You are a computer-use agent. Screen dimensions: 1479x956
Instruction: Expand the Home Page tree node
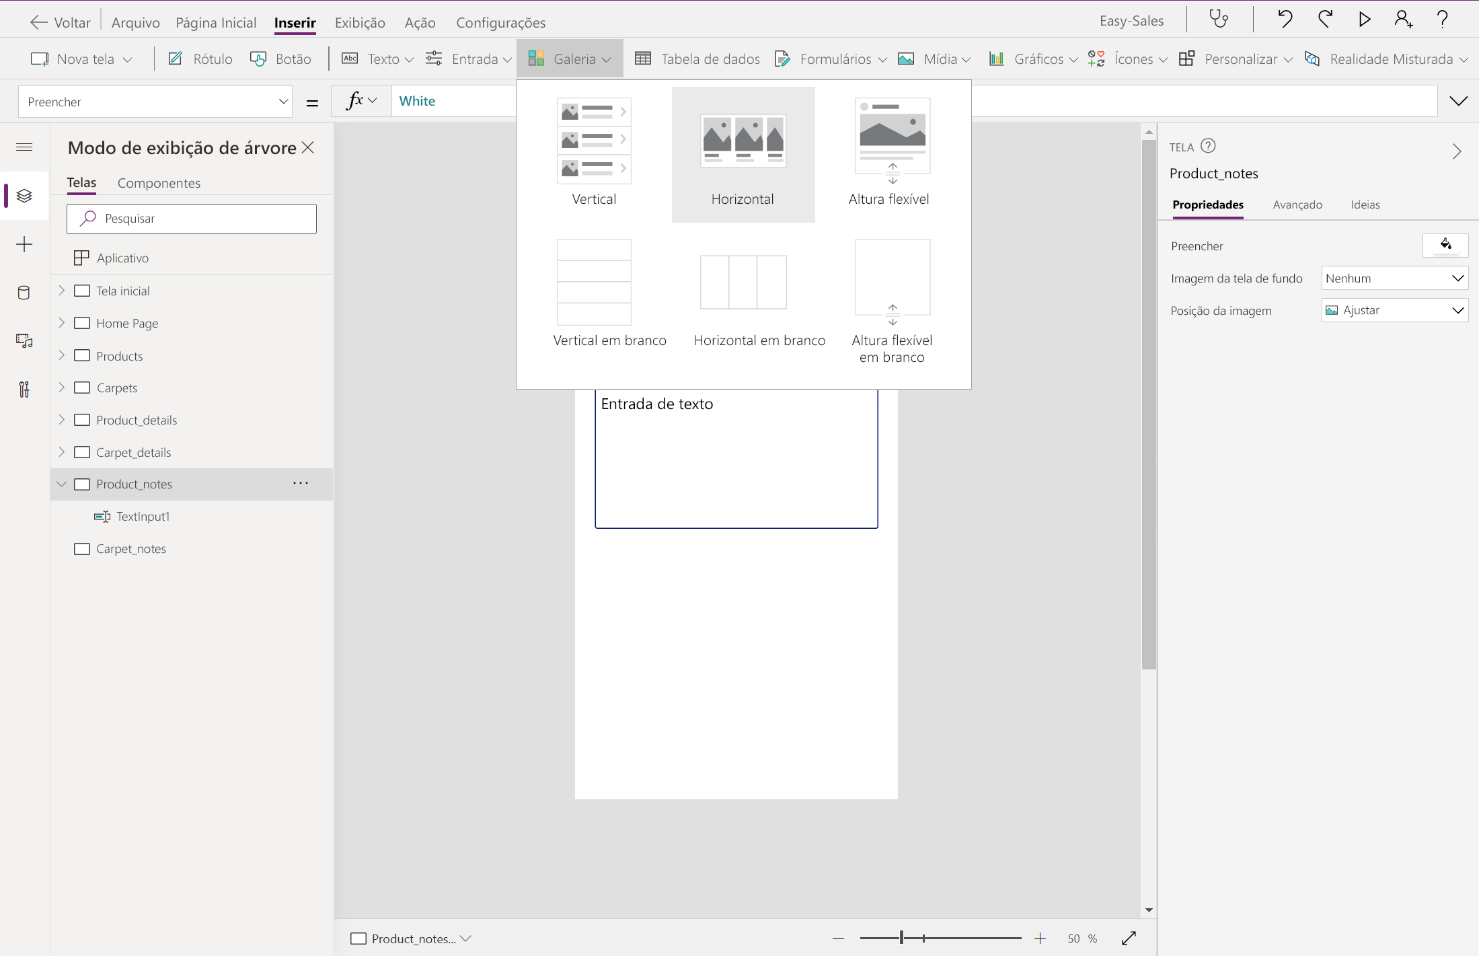point(61,322)
